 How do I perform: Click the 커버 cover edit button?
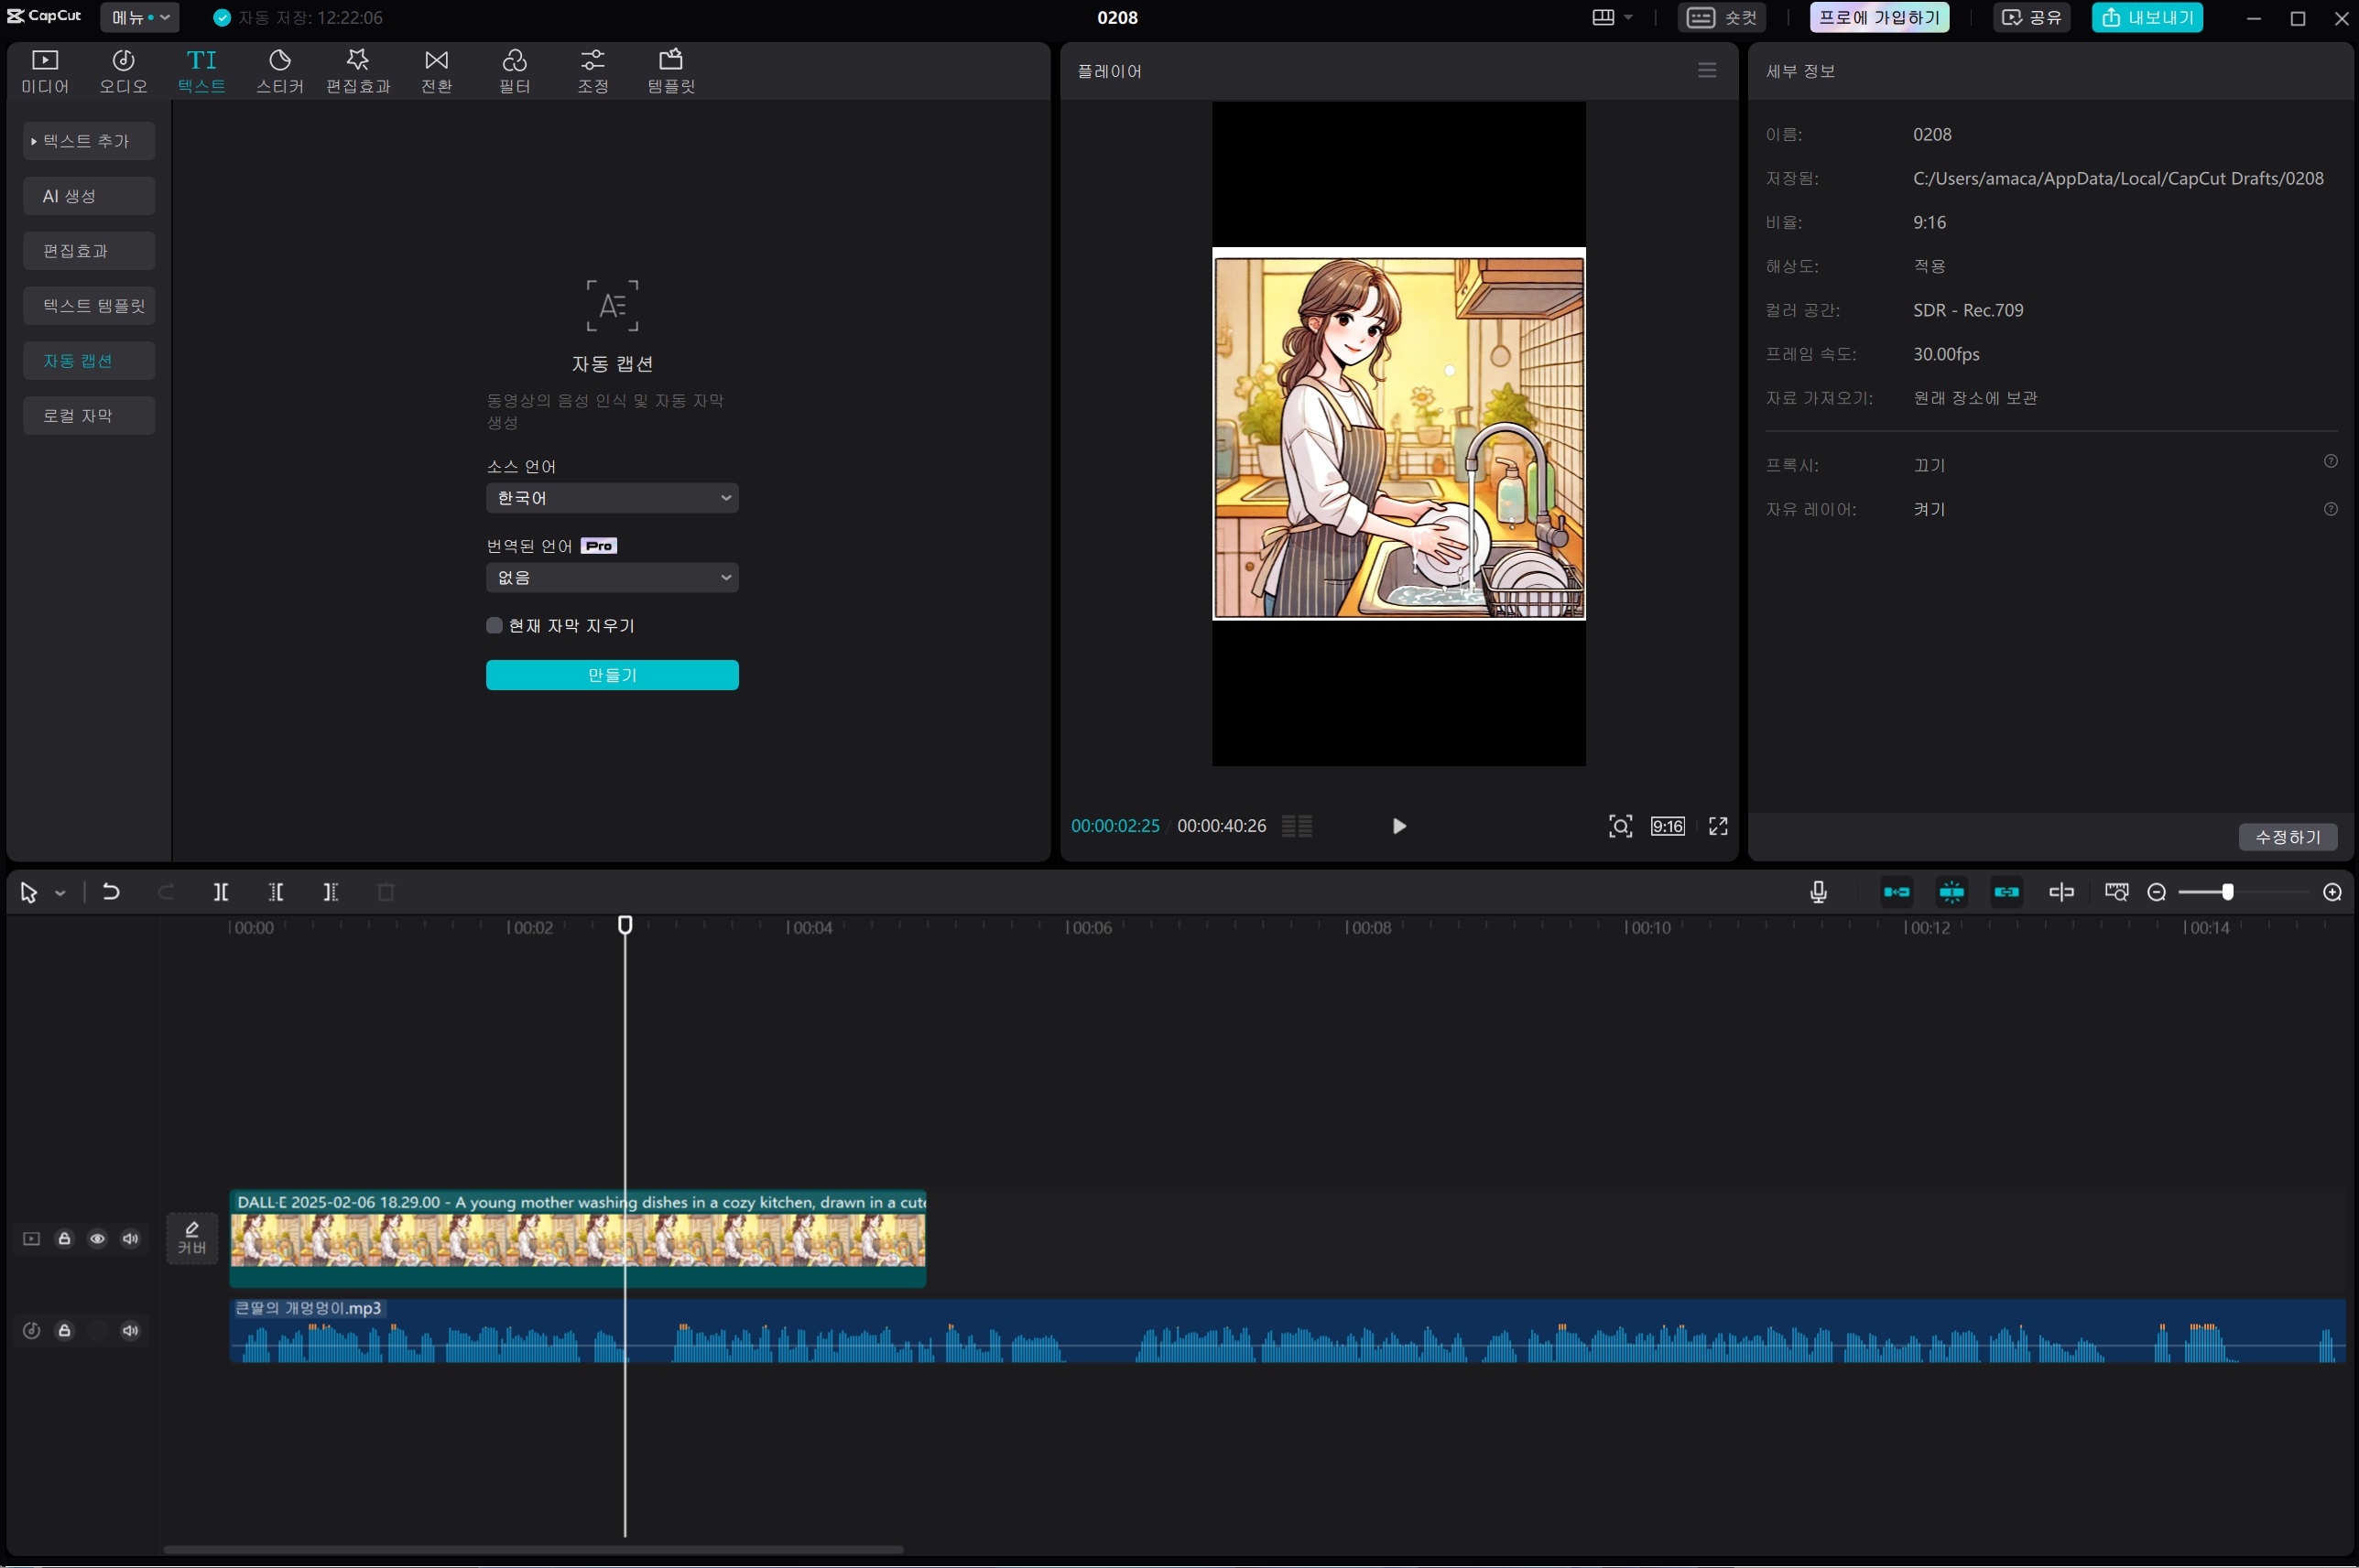click(192, 1239)
